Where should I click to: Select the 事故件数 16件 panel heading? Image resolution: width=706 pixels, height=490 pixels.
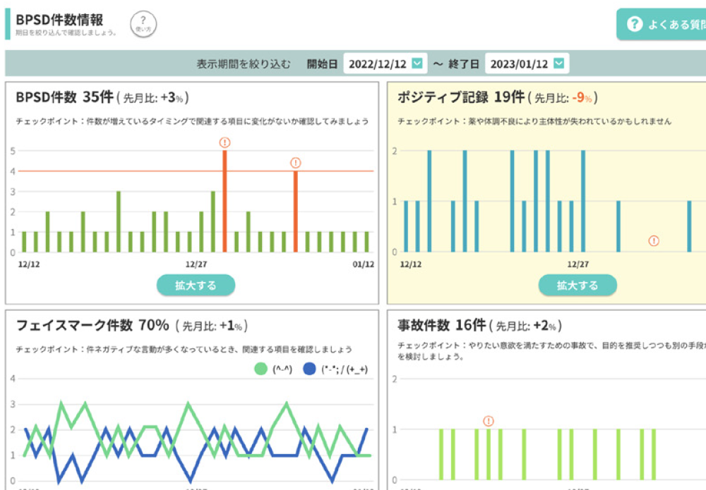[x=441, y=325]
